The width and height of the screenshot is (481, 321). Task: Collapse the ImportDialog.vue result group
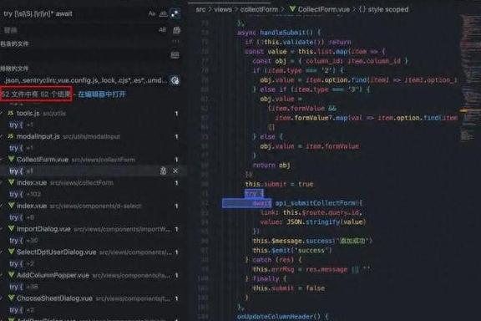2,229
